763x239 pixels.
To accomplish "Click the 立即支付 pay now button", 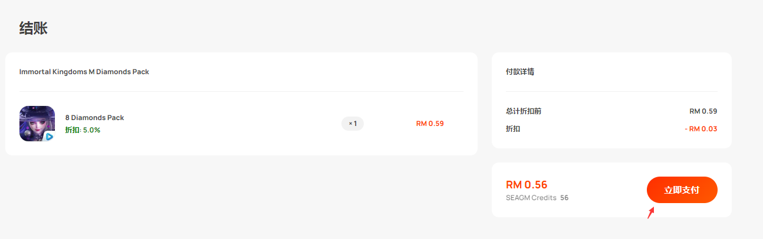I will pos(682,190).
